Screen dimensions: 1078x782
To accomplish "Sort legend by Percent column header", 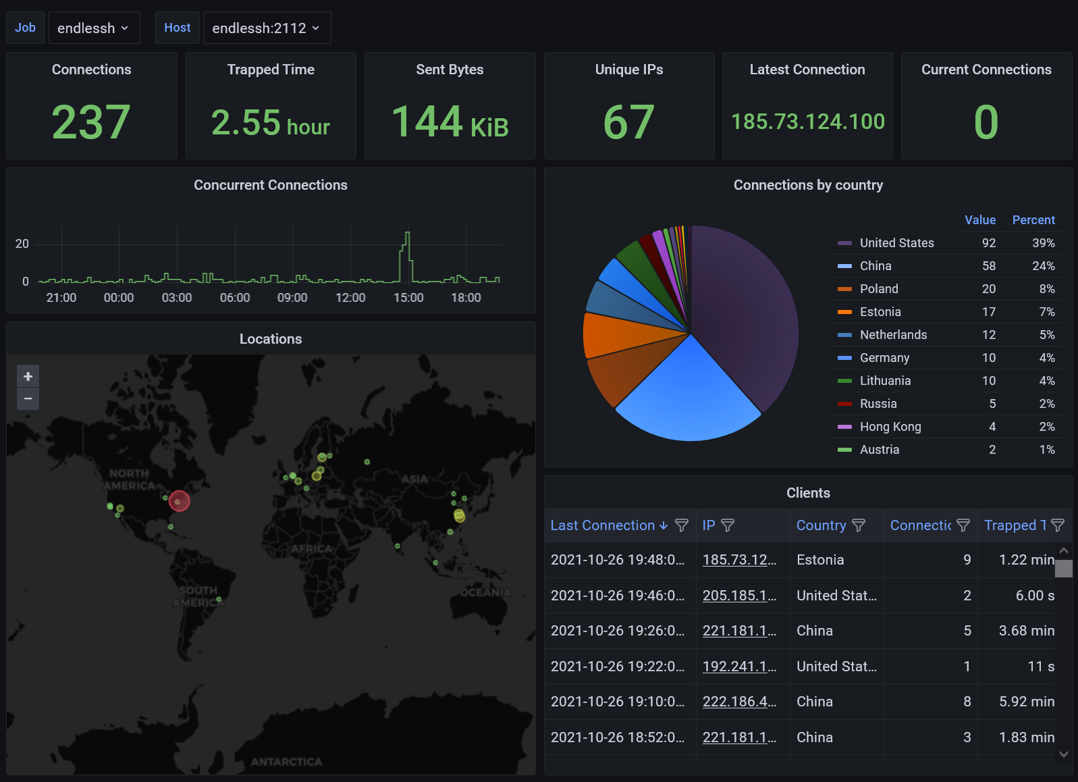I will click(1033, 220).
